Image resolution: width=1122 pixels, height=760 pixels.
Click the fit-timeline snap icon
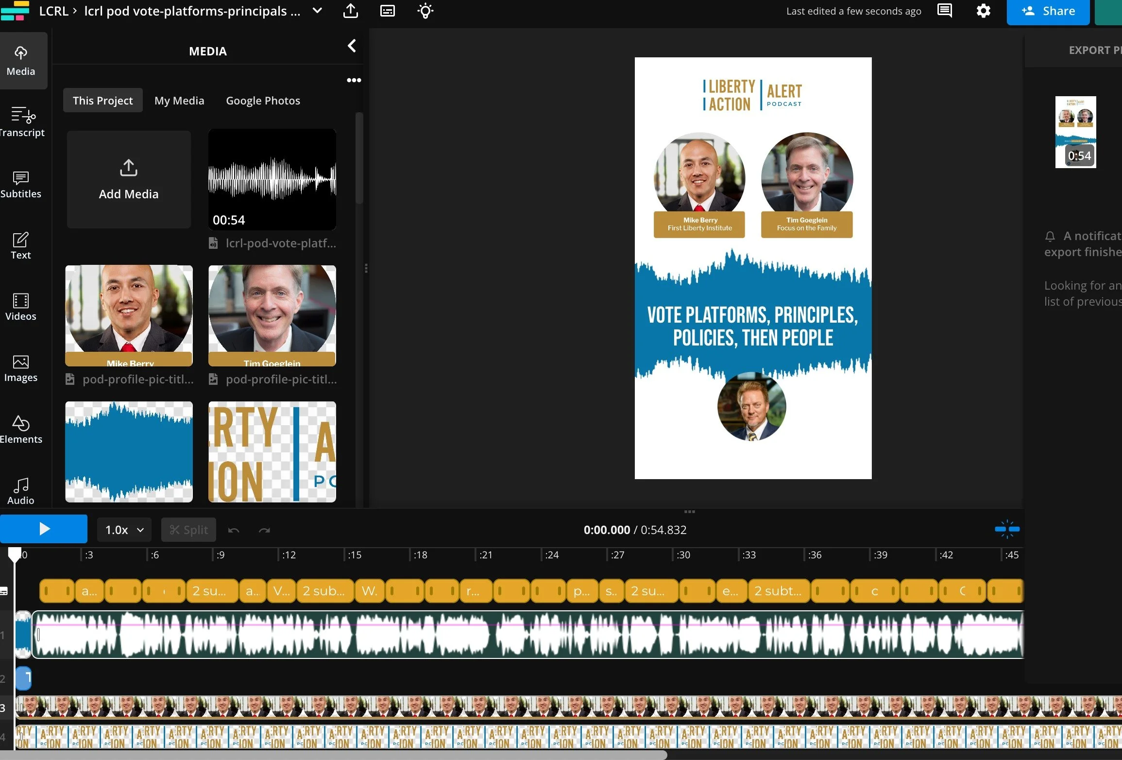coord(1007,529)
